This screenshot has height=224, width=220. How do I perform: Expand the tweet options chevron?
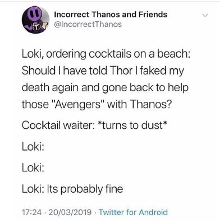point(205,16)
